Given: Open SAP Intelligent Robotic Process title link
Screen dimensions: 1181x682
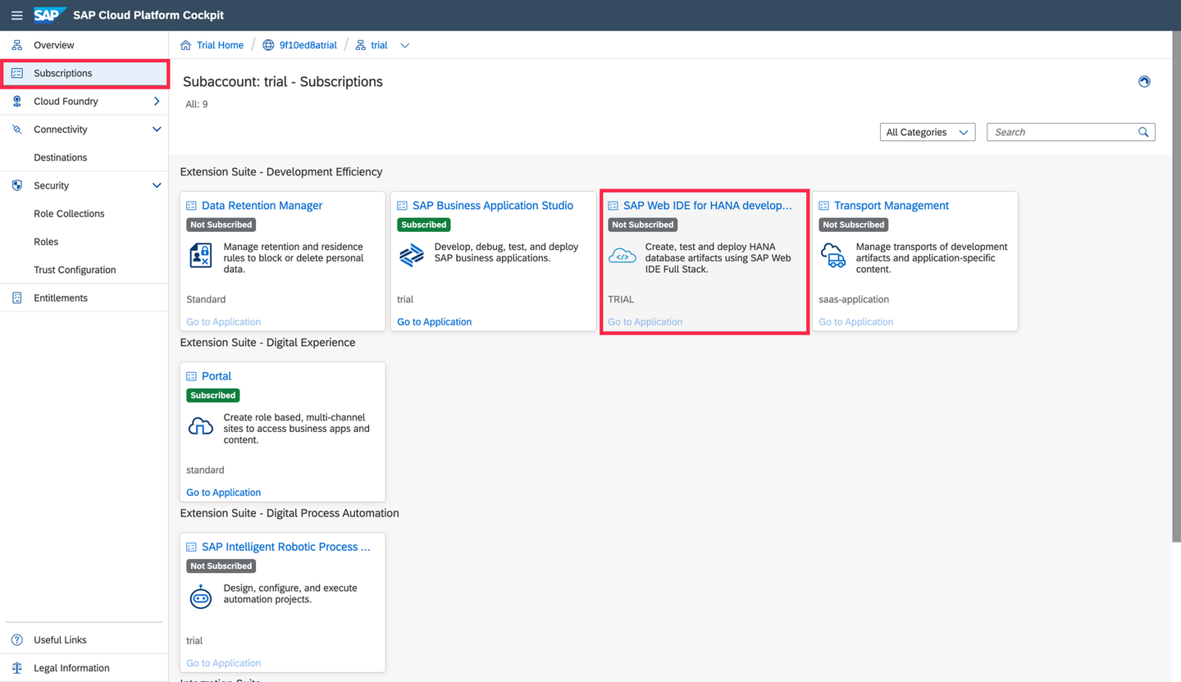Looking at the screenshot, I should (x=286, y=547).
